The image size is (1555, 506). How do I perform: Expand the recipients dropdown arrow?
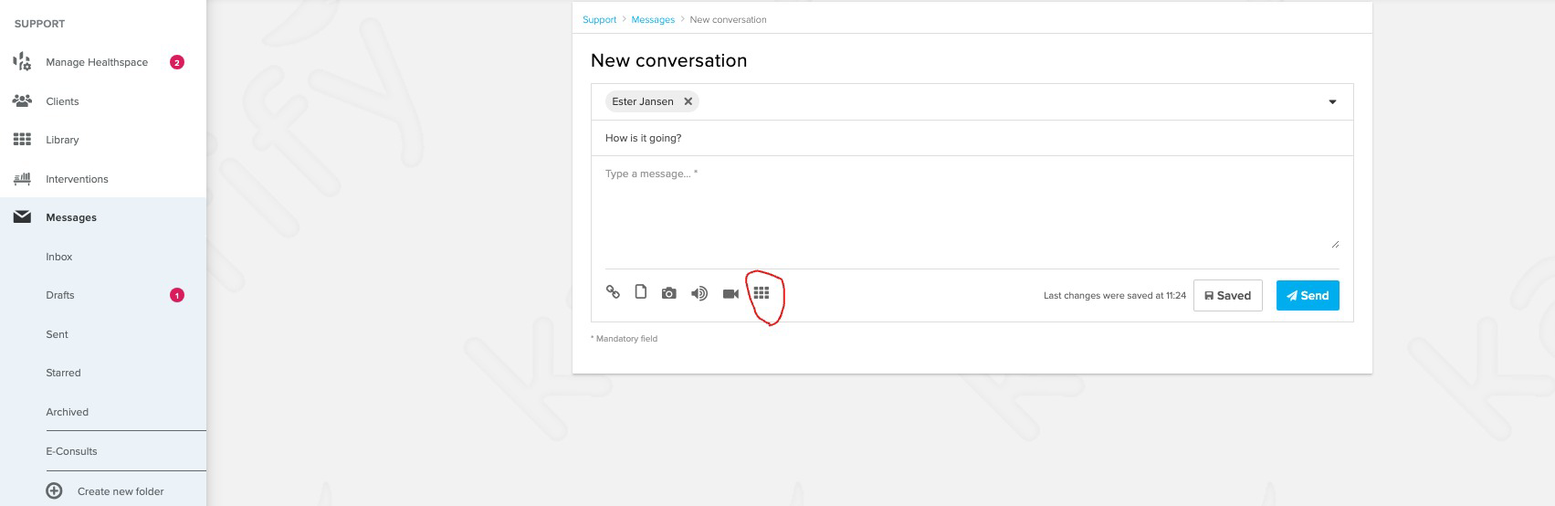click(x=1332, y=102)
